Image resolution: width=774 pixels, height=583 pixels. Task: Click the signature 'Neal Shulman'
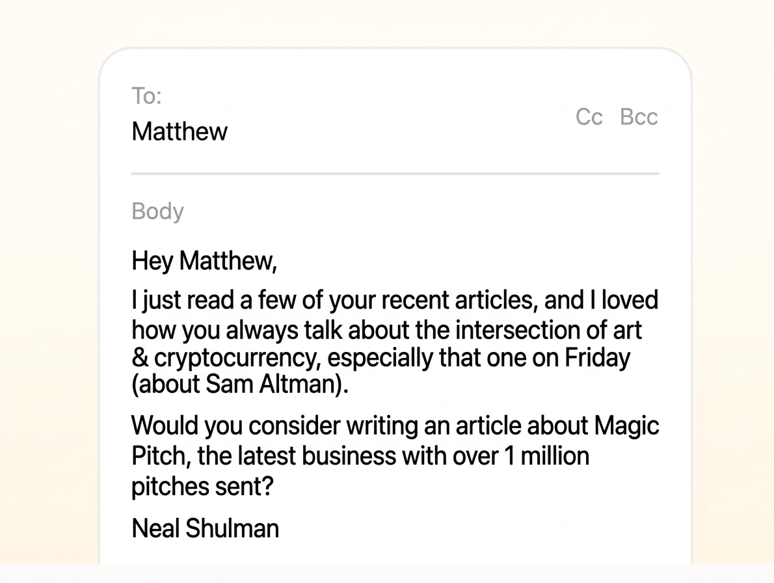coord(205,528)
